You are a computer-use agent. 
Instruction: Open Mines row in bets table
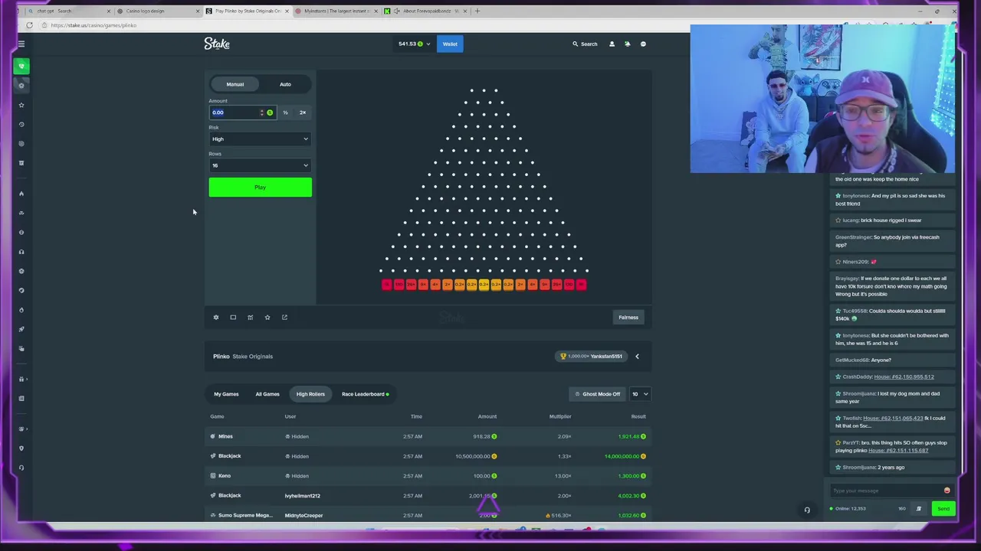point(428,436)
